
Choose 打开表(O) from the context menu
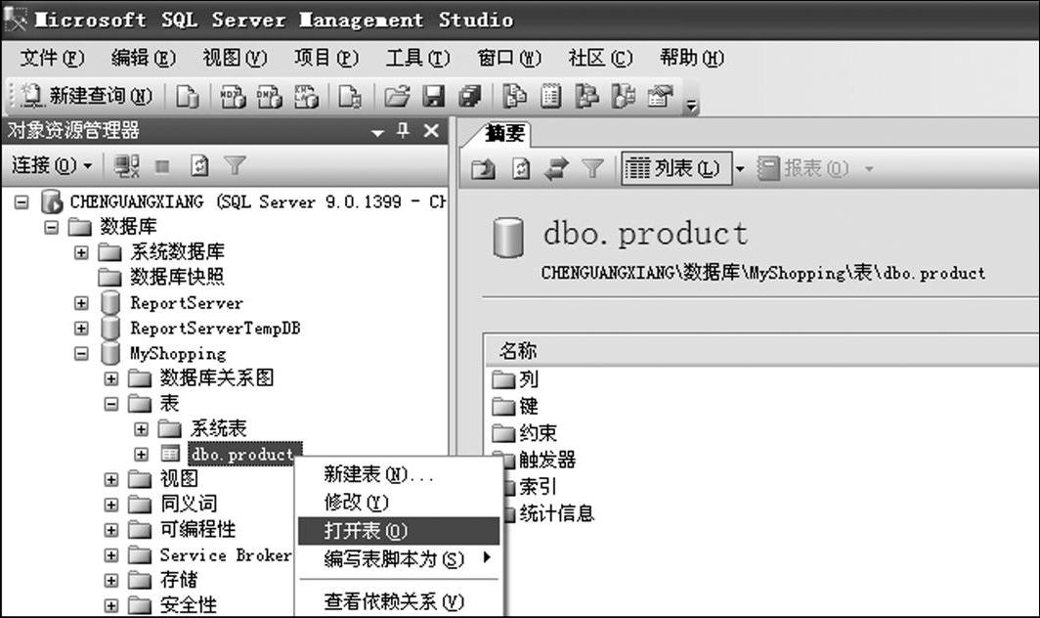398,531
